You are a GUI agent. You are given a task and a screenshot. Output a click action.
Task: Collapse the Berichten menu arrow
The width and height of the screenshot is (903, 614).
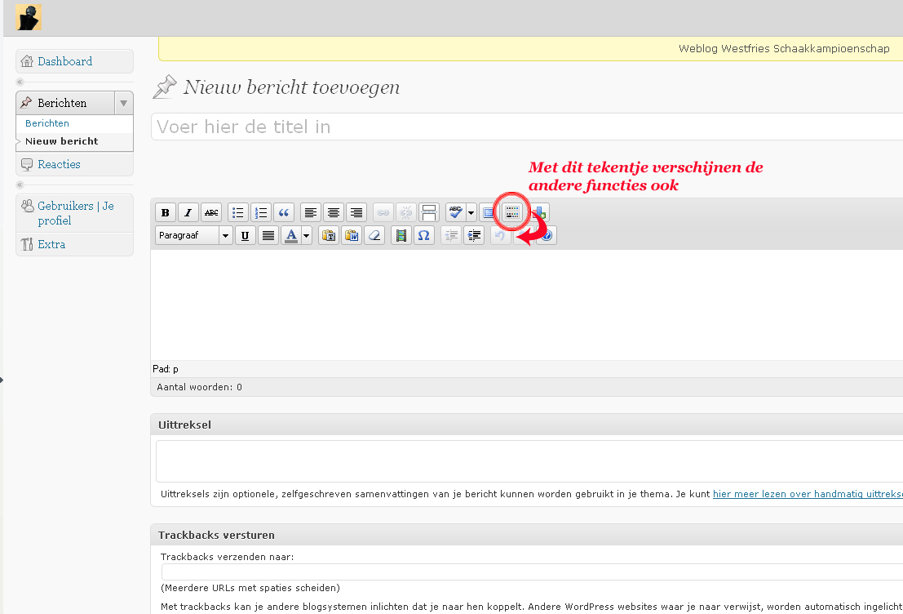tap(123, 103)
